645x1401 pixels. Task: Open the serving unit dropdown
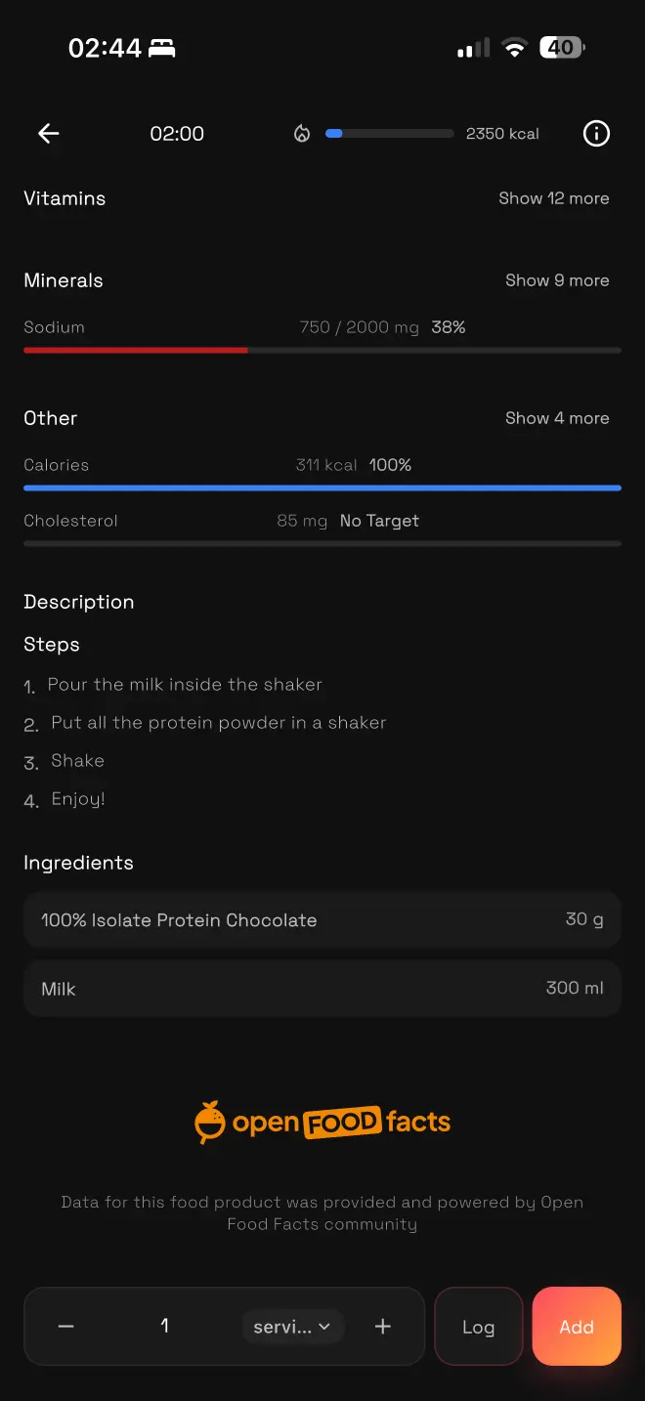click(292, 1327)
